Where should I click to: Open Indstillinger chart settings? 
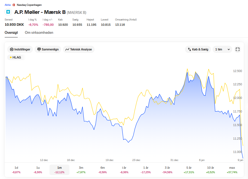[x=20, y=49]
